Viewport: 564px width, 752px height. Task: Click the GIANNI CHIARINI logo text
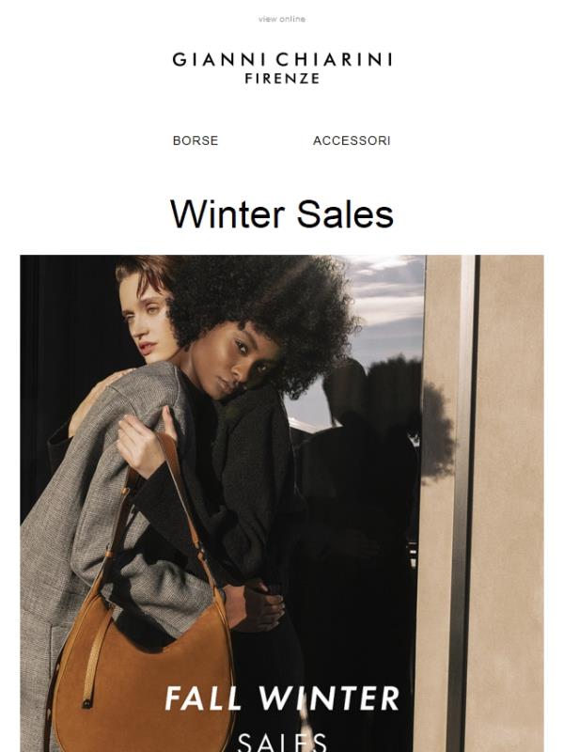coord(282,60)
